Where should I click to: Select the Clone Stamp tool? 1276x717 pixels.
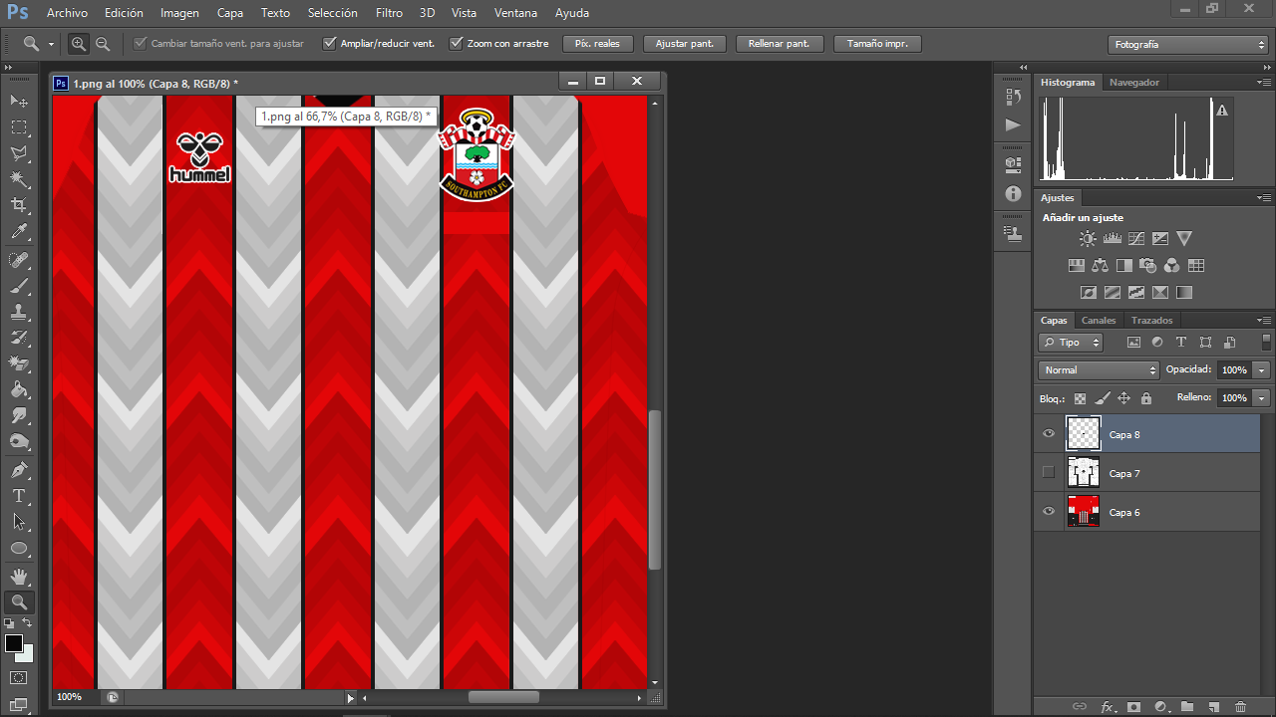pos(19,312)
